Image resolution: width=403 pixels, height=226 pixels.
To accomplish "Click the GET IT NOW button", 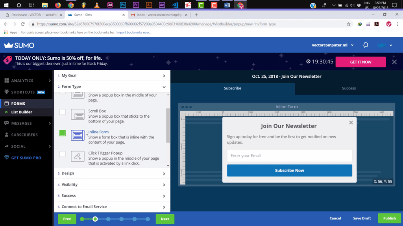I will click(360, 62).
